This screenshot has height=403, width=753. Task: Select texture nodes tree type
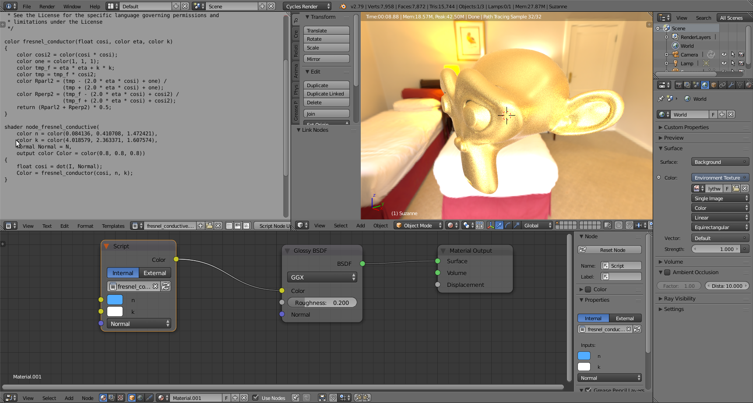pyautogui.click(x=120, y=398)
